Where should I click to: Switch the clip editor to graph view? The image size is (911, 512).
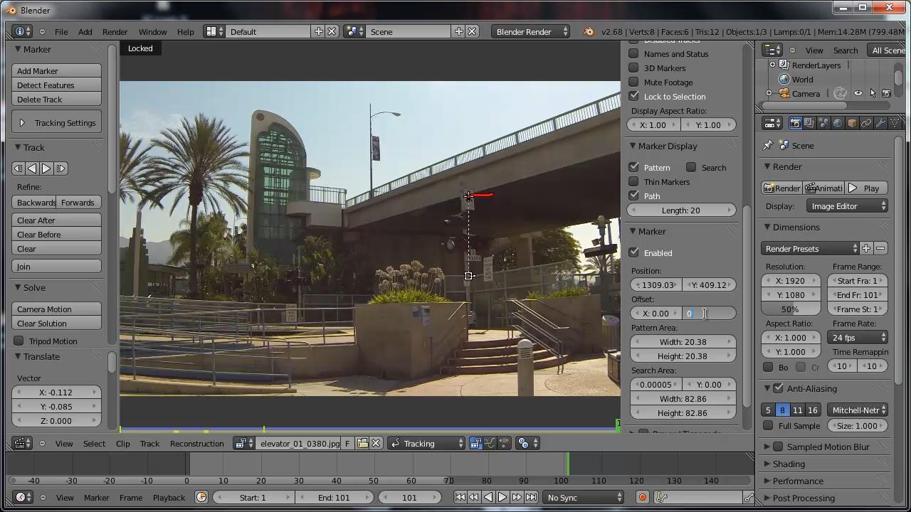pos(490,443)
